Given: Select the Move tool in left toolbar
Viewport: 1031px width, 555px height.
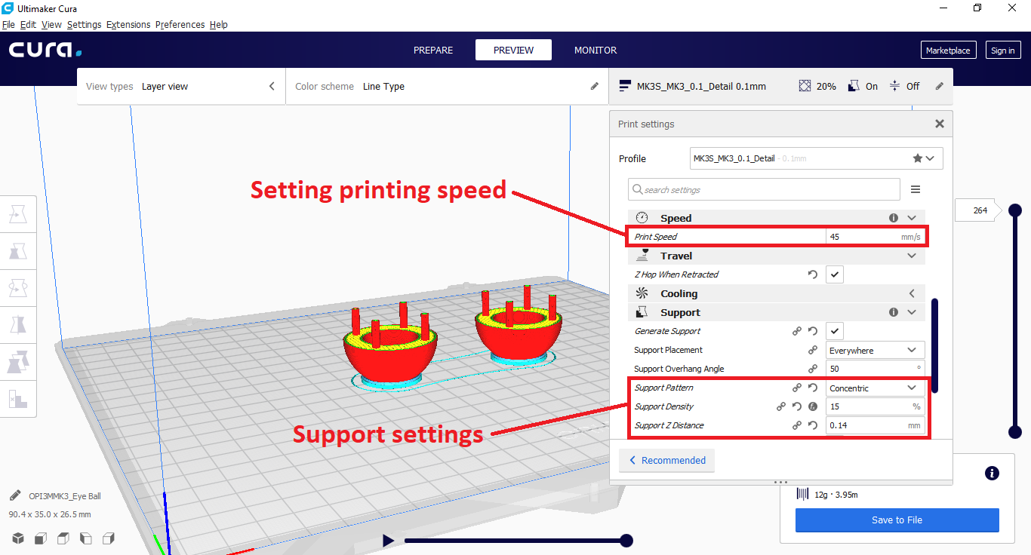Looking at the screenshot, I should coord(17,215).
